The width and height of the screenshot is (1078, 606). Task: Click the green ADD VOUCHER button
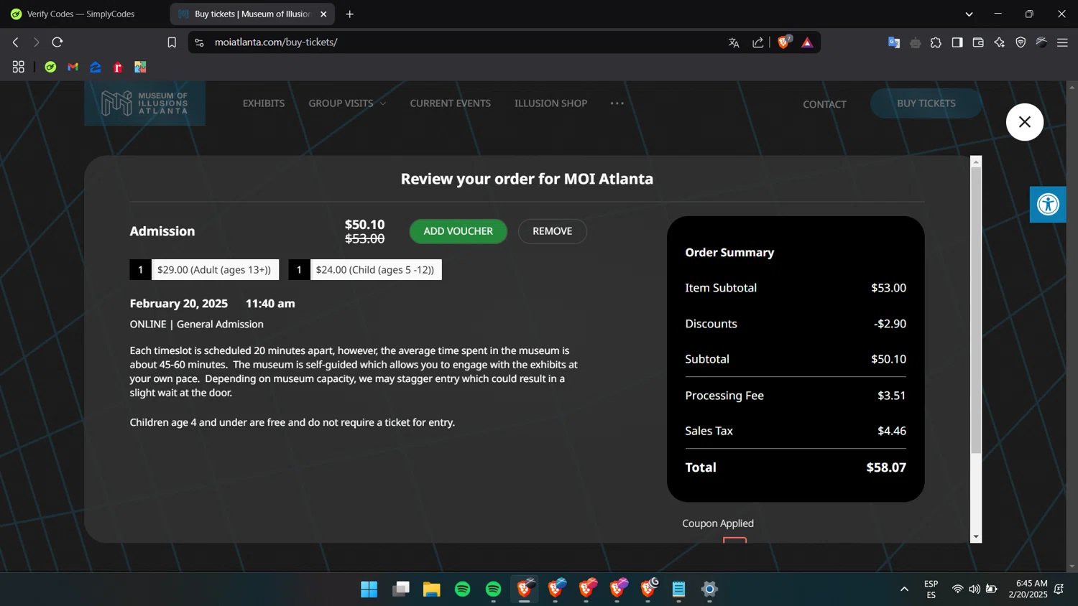[458, 231]
